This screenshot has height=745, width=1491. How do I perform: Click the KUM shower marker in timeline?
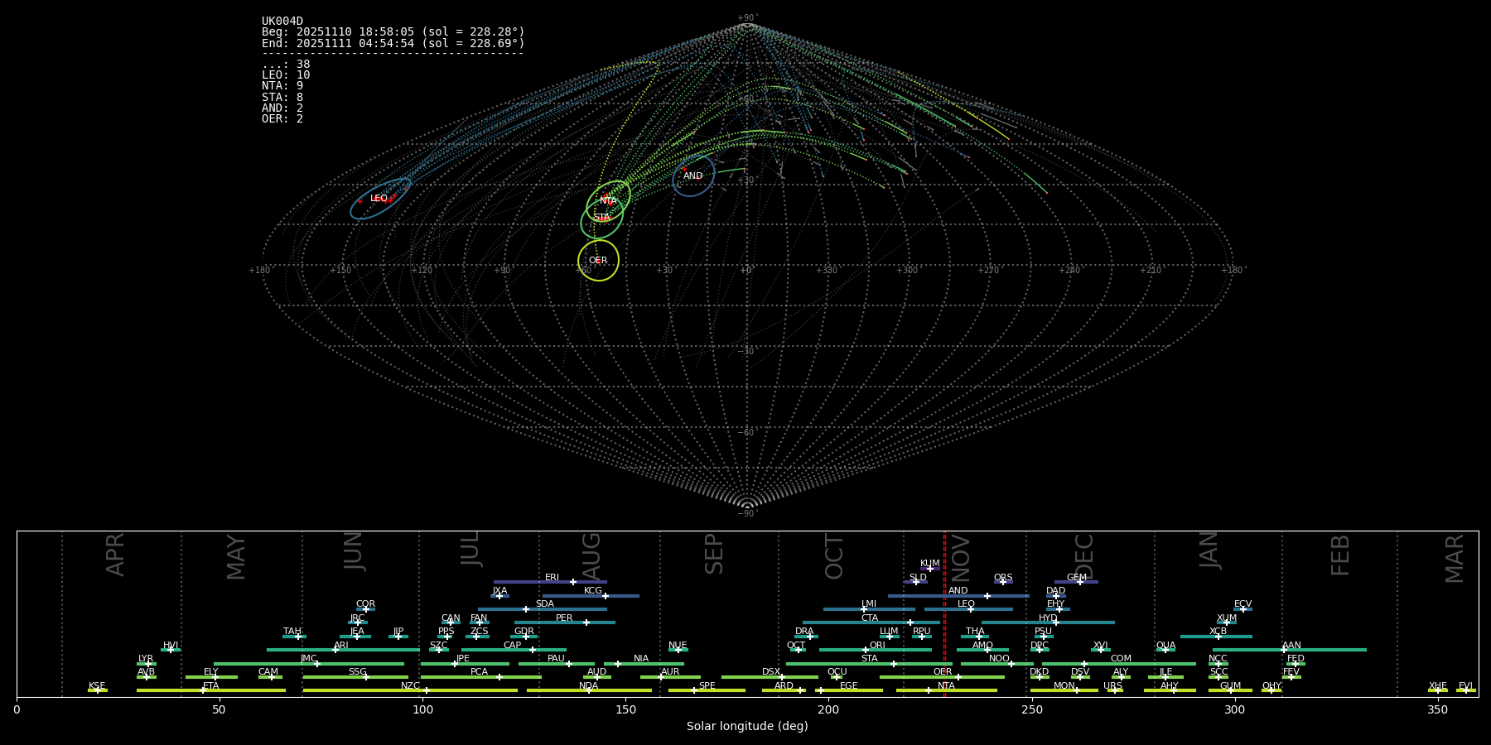coord(929,568)
